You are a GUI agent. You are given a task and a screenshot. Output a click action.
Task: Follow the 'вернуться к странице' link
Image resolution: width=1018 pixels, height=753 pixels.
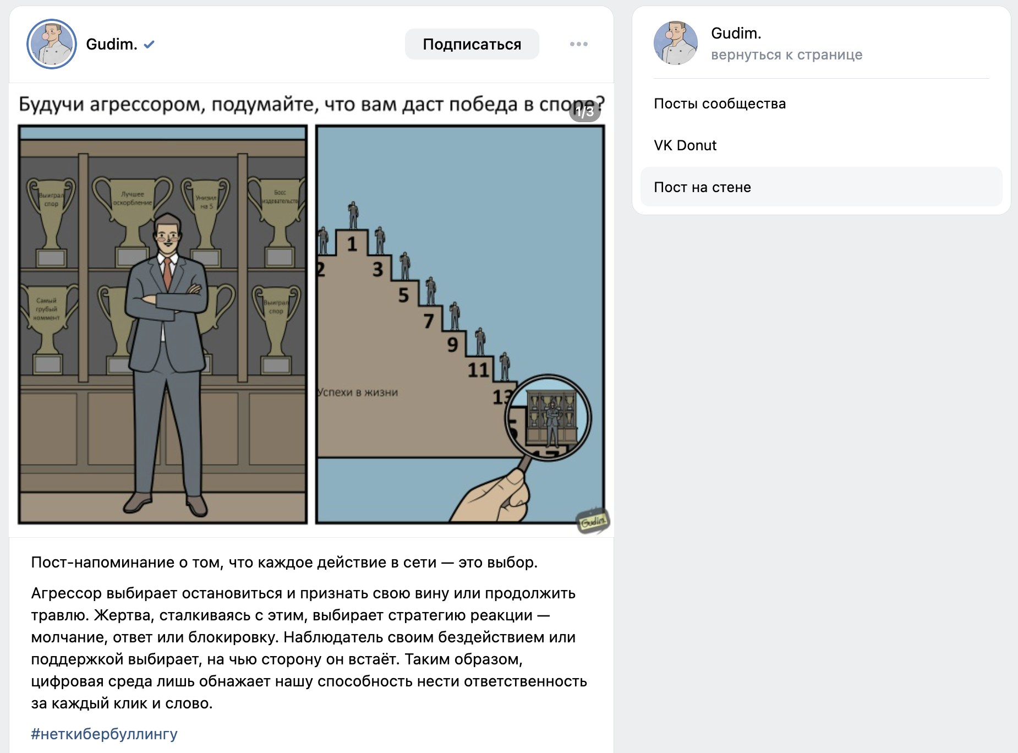pyautogui.click(x=786, y=55)
